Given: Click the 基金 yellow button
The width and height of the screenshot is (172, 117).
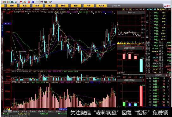Looking at the screenshot, I should [25, 6].
